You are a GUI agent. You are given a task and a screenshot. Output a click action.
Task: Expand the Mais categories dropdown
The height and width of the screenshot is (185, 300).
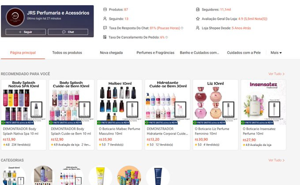click(276, 53)
